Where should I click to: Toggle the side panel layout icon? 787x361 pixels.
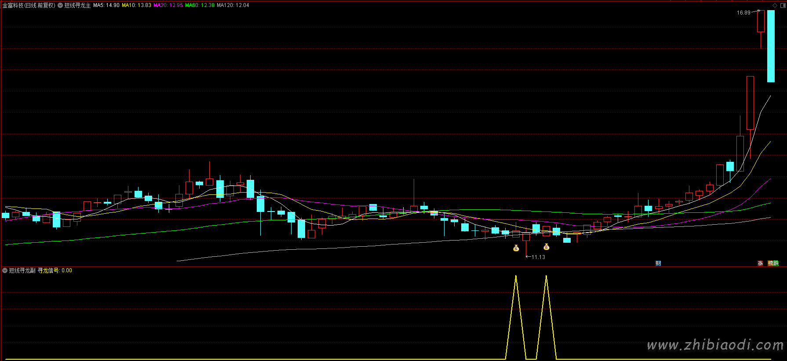(782, 5)
